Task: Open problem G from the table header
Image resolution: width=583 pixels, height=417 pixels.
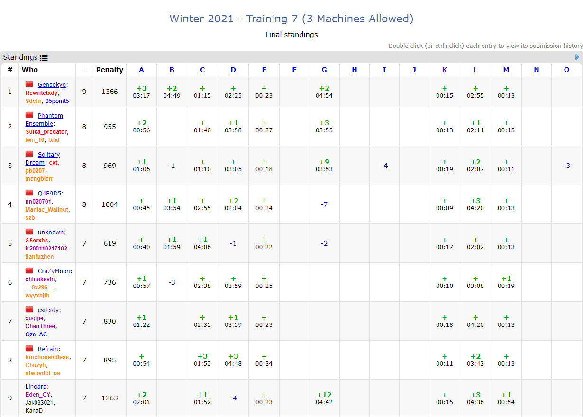Action: 324,70
